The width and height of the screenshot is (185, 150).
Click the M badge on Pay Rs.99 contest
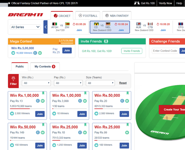pyautogui.click(x=127, y=132)
